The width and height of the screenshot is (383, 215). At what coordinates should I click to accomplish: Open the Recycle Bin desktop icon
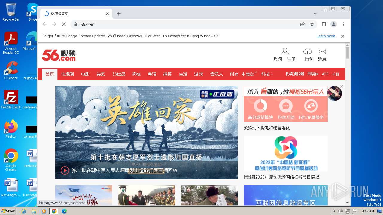11,12
